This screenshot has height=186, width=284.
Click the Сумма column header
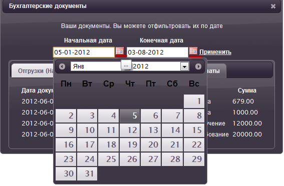click(x=247, y=90)
